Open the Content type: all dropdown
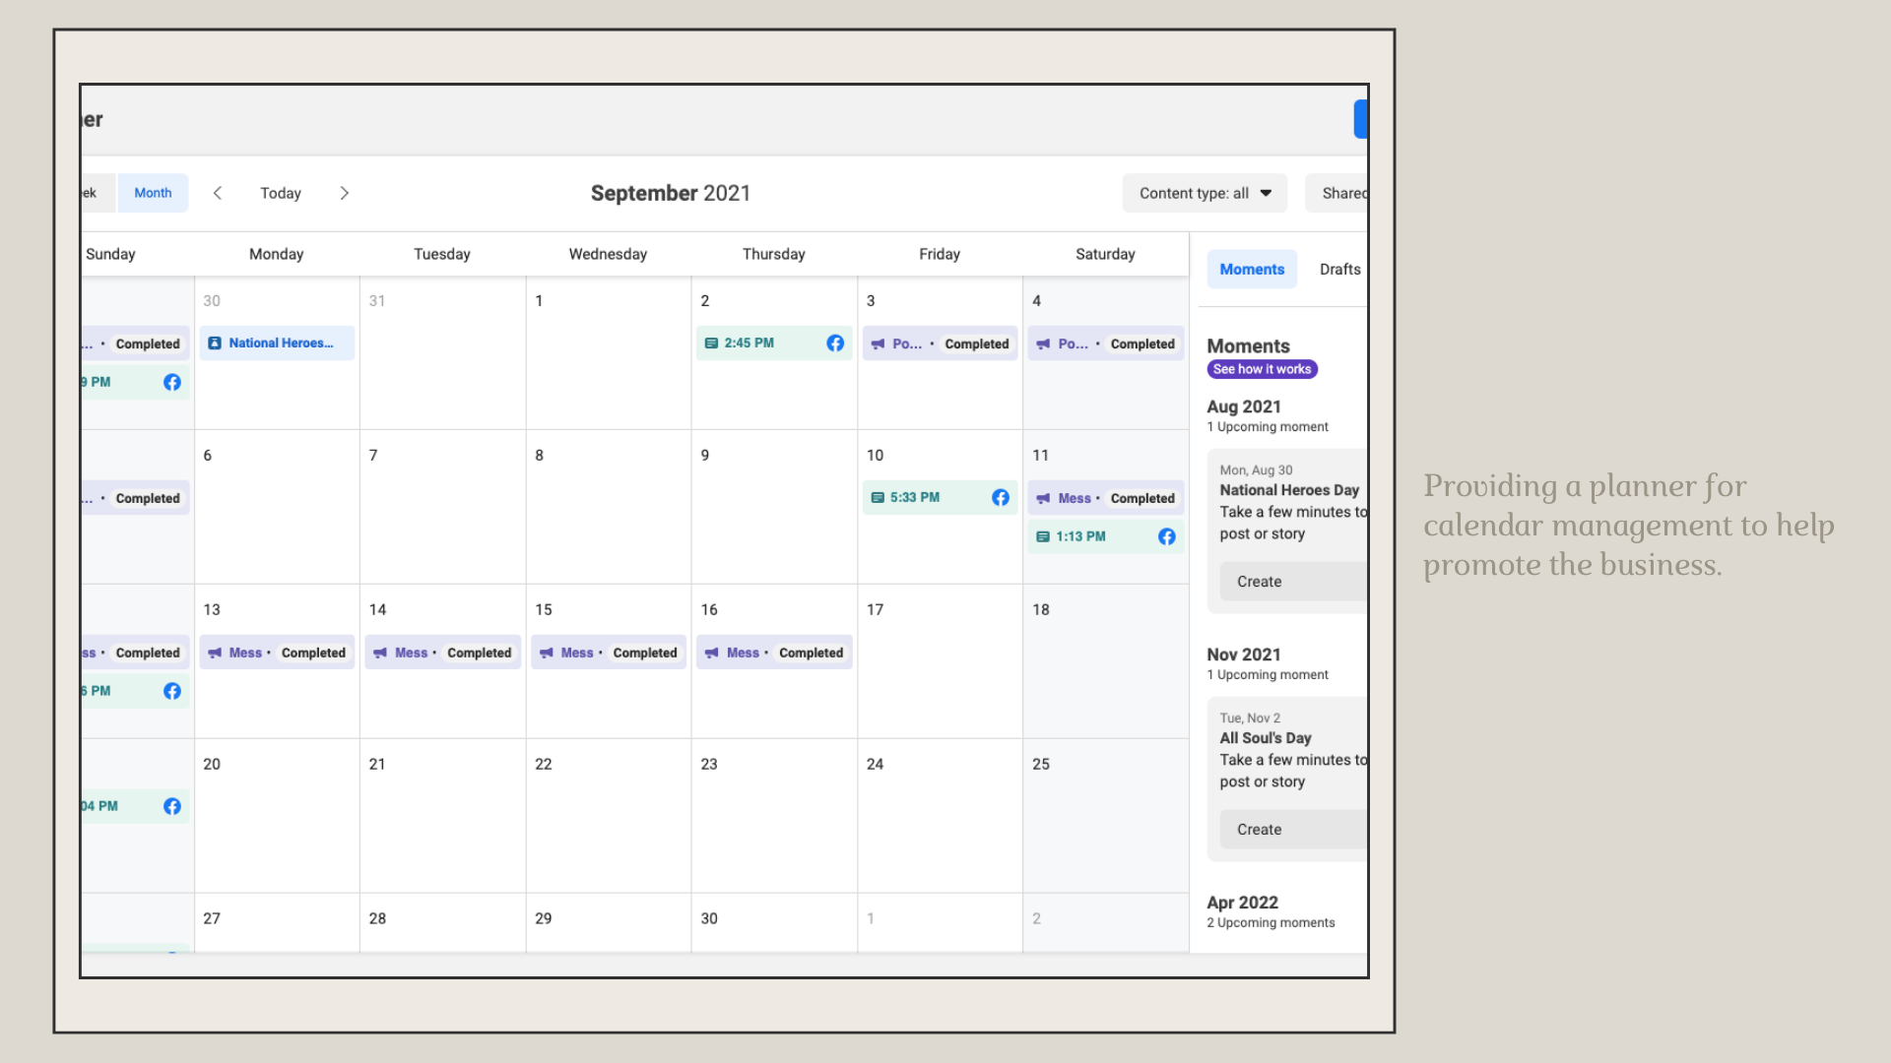Screen dimensions: 1891x1063 pyautogui.click(x=1204, y=193)
